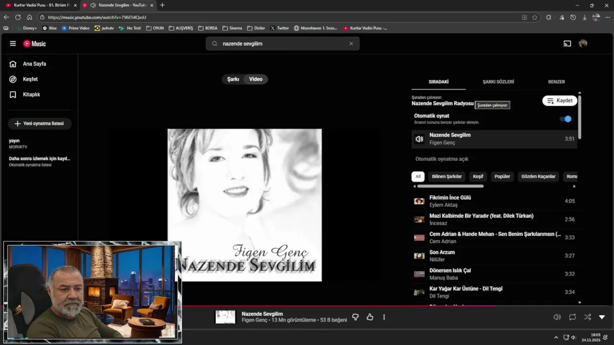Screen dimensions: 614x345
Task: Click the search field containing nazende sevgilim
Action: point(283,44)
